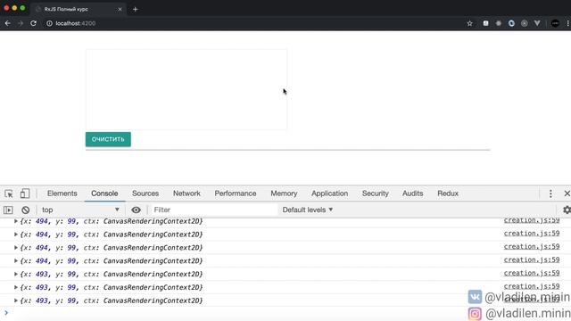Viewport: 571px width, 321px height.
Task: View site information icon in address bar
Action: tap(49, 23)
